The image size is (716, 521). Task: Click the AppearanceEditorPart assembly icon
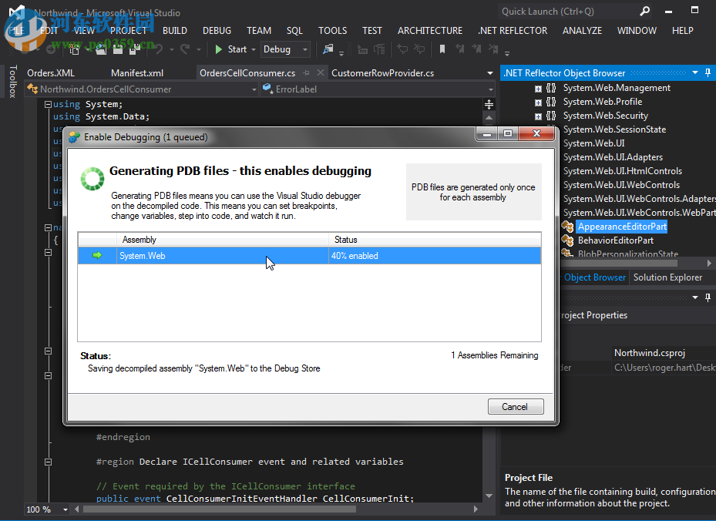coord(568,227)
